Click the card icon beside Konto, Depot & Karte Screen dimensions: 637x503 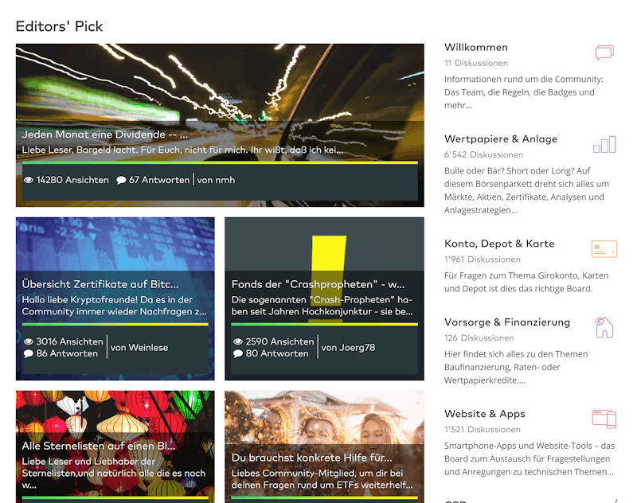tap(604, 249)
